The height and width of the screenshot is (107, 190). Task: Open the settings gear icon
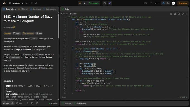click(151, 3)
